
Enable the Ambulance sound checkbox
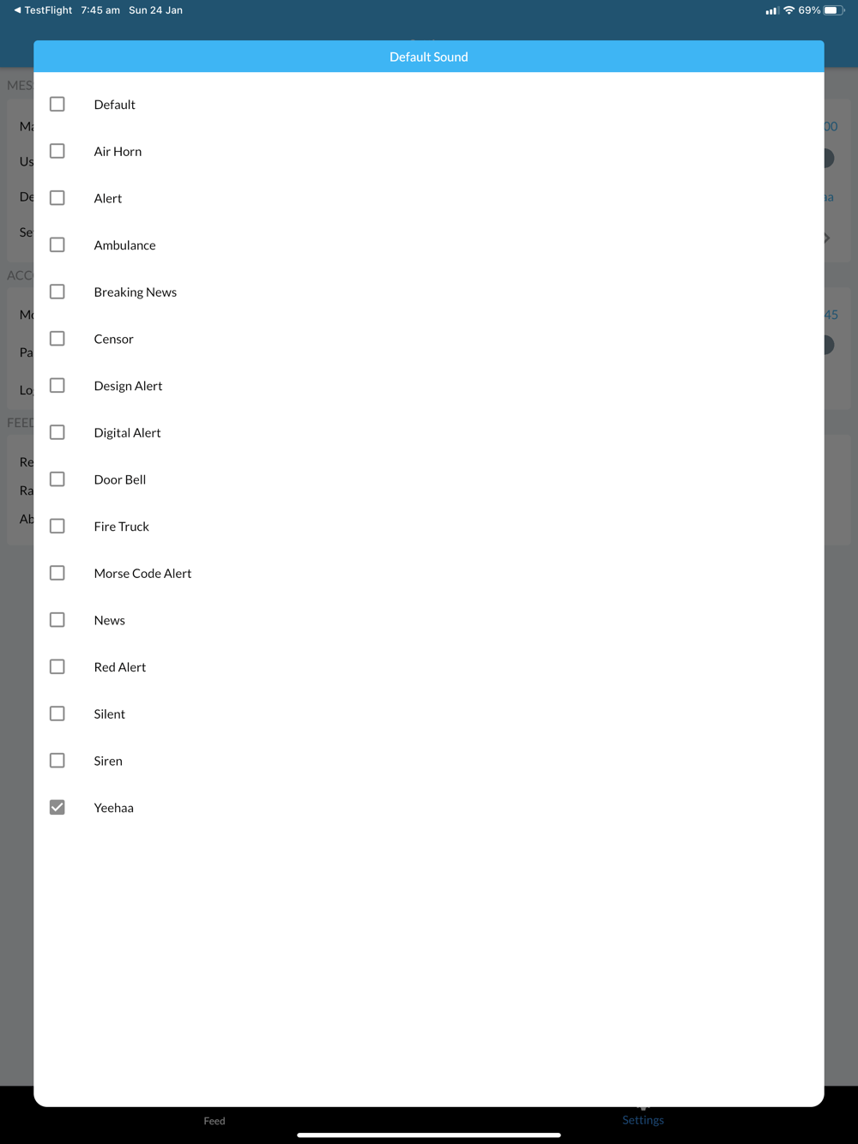click(x=57, y=244)
